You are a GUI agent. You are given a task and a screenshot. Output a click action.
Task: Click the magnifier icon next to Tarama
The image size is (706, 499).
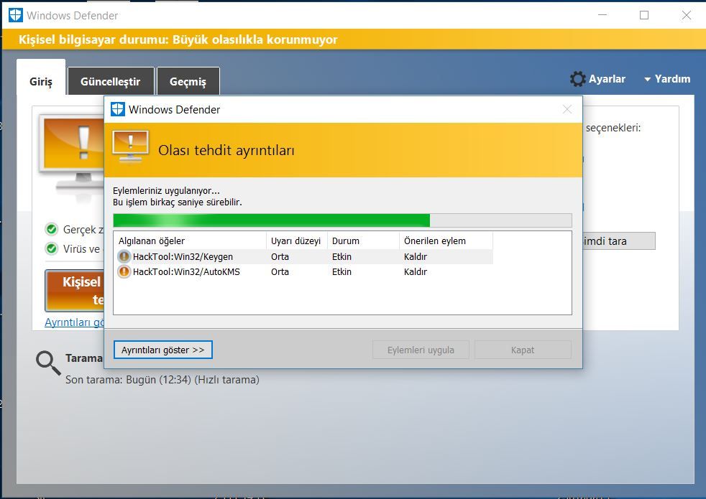tap(48, 363)
